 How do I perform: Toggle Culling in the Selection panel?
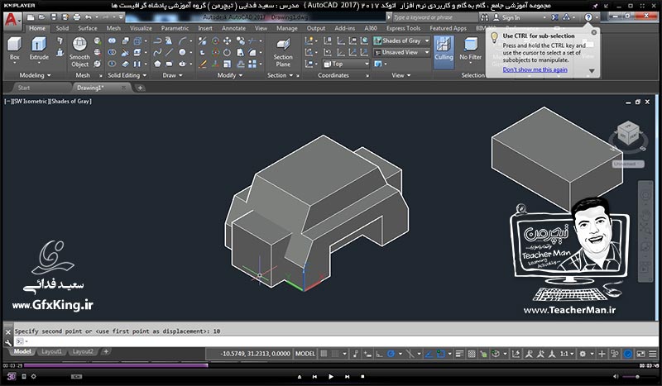pyautogui.click(x=444, y=52)
